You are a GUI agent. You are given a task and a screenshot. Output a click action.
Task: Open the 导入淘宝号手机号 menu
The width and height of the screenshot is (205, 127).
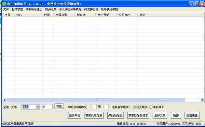[70, 9]
